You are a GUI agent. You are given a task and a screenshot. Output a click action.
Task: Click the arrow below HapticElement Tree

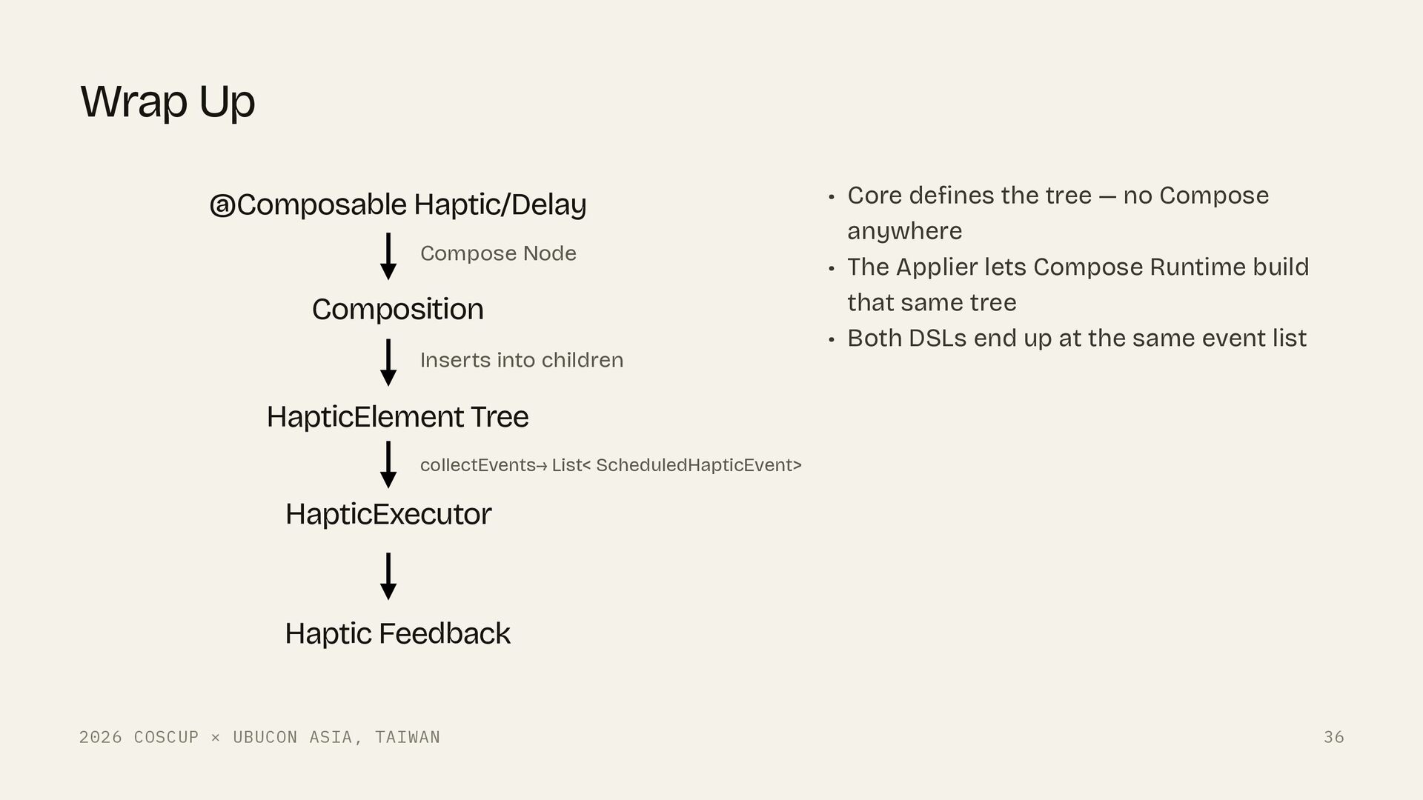click(388, 464)
